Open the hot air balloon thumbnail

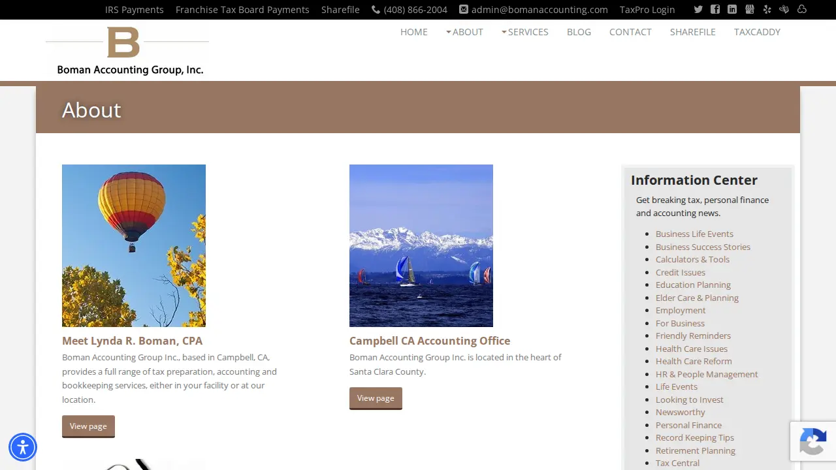pos(134,245)
